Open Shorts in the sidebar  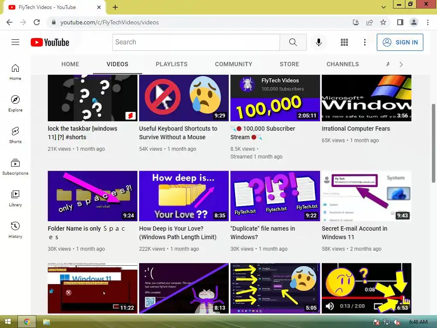(x=15, y=135)
